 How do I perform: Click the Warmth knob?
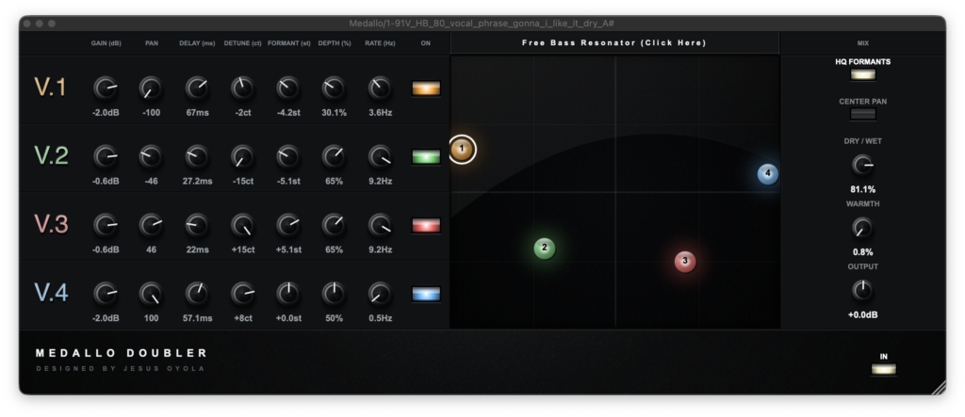(x=863, y=228)
